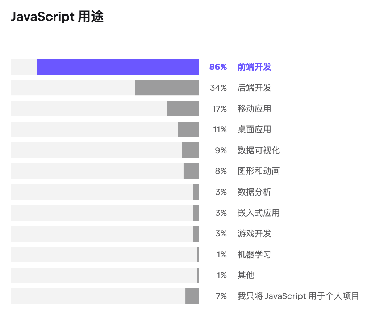Select the gray 移动应用 bar
The height and width of the screenshot is (316, 371).
click(183, 109)
